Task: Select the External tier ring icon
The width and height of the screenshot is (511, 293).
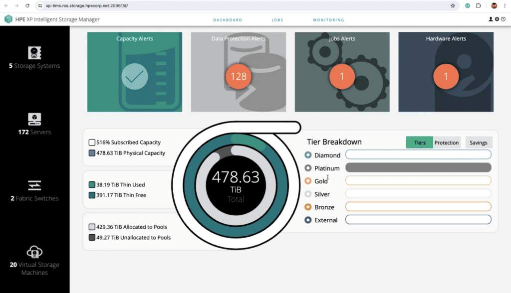Action: click(308, 220)
